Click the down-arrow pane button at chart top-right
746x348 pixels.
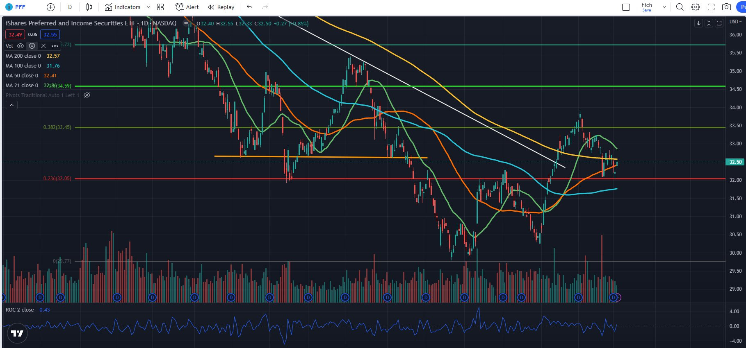698,23
